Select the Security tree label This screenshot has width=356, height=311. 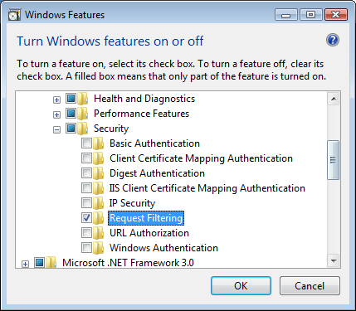coord(111,129)
